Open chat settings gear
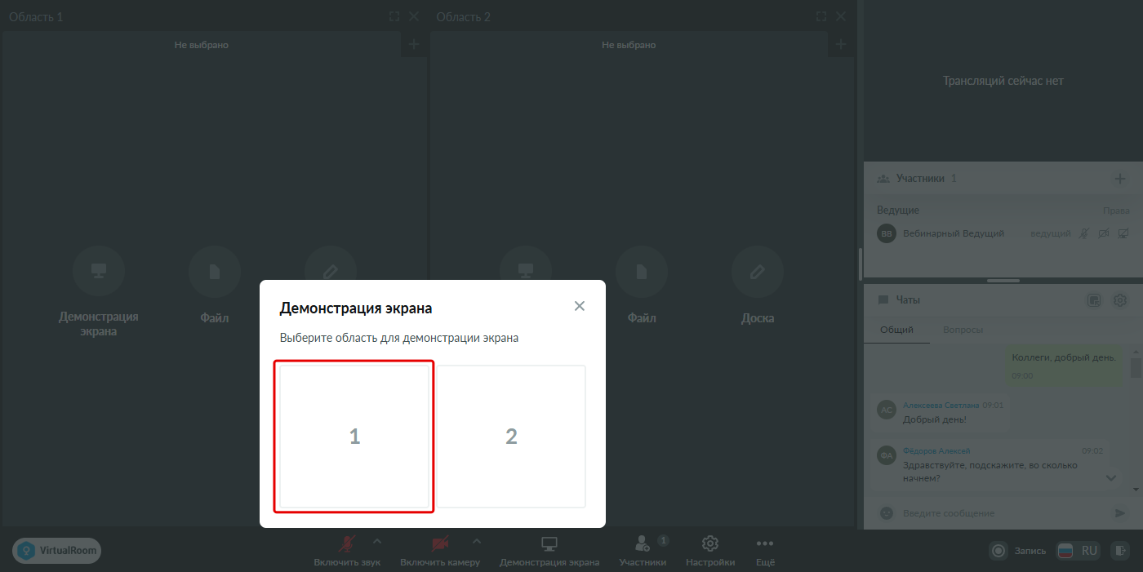Screen dimensions: 1143x572 coord(1120,300)
